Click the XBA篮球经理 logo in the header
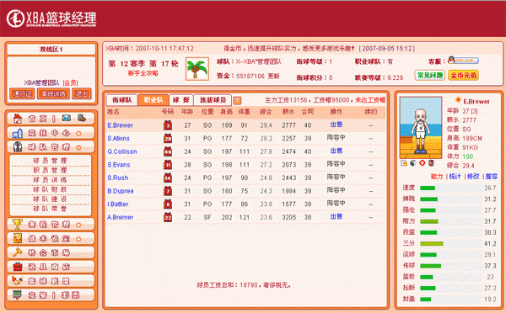Image resolution: width=506 pixels, height=313 pixels. pos(51,19)
